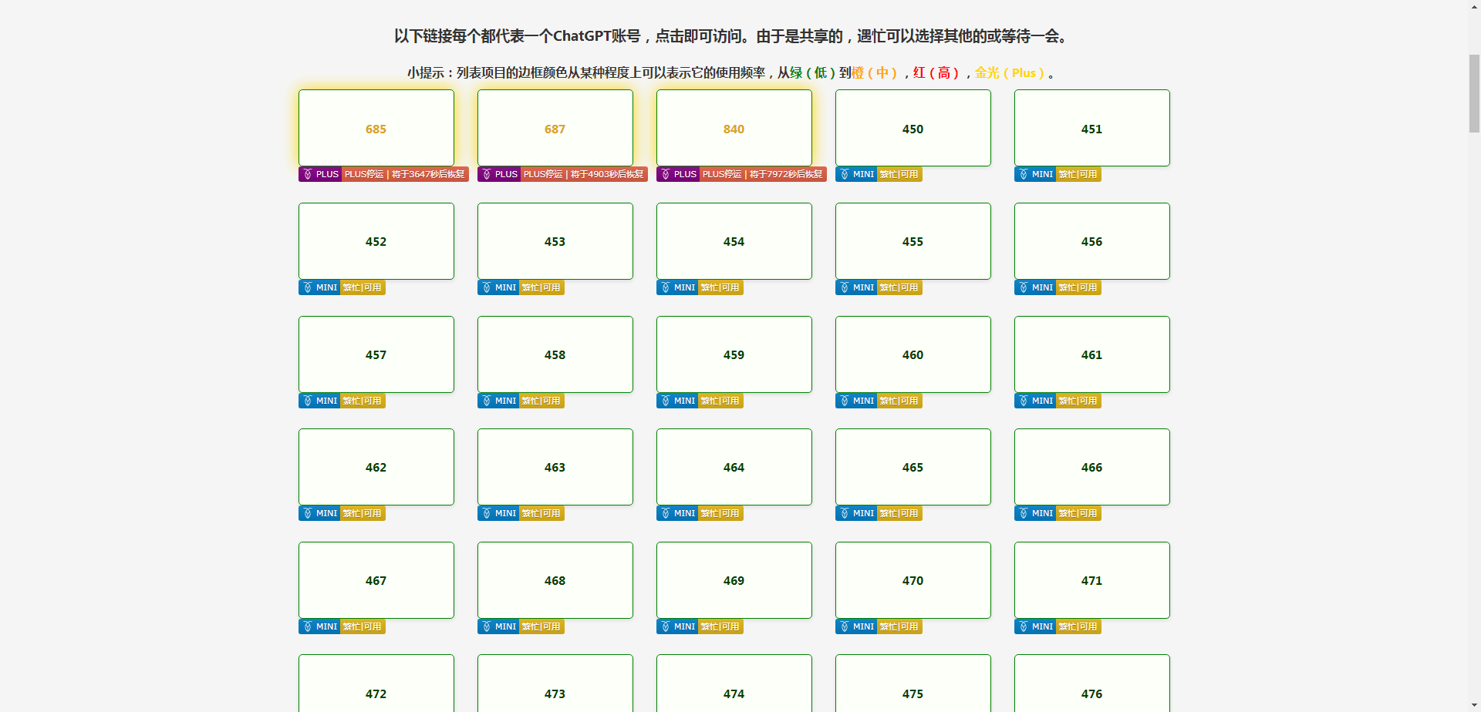Launch account card 464
Viewport: 1481px width, 712px height.
point(734,467)
